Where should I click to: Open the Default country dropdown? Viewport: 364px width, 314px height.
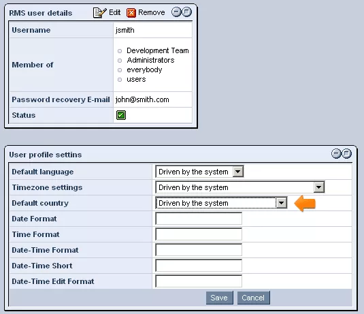tap(222, 203)
